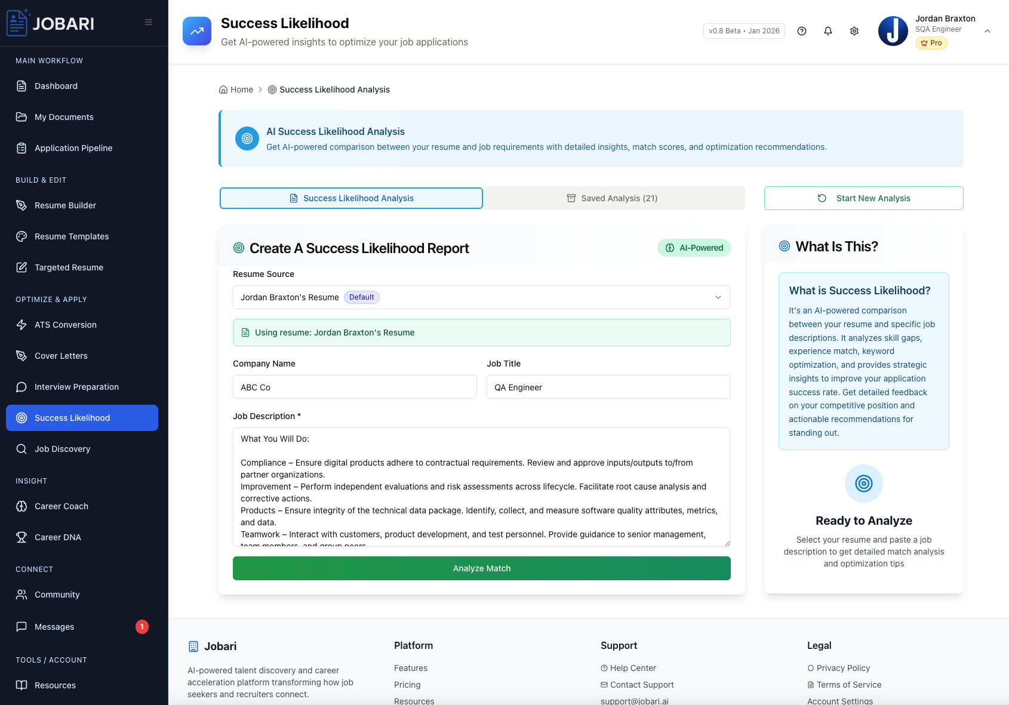Open the Privacy Policy link
The width and height of the screenshot is (1009, 705).
coord(843,668)
